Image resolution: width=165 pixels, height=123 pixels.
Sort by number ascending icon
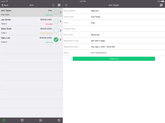[x=59, y=120]
